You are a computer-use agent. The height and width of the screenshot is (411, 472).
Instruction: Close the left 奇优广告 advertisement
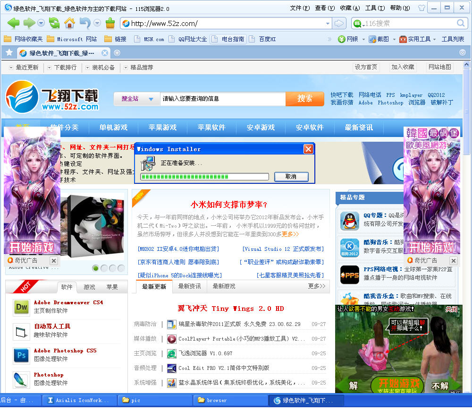click(53, 261)
